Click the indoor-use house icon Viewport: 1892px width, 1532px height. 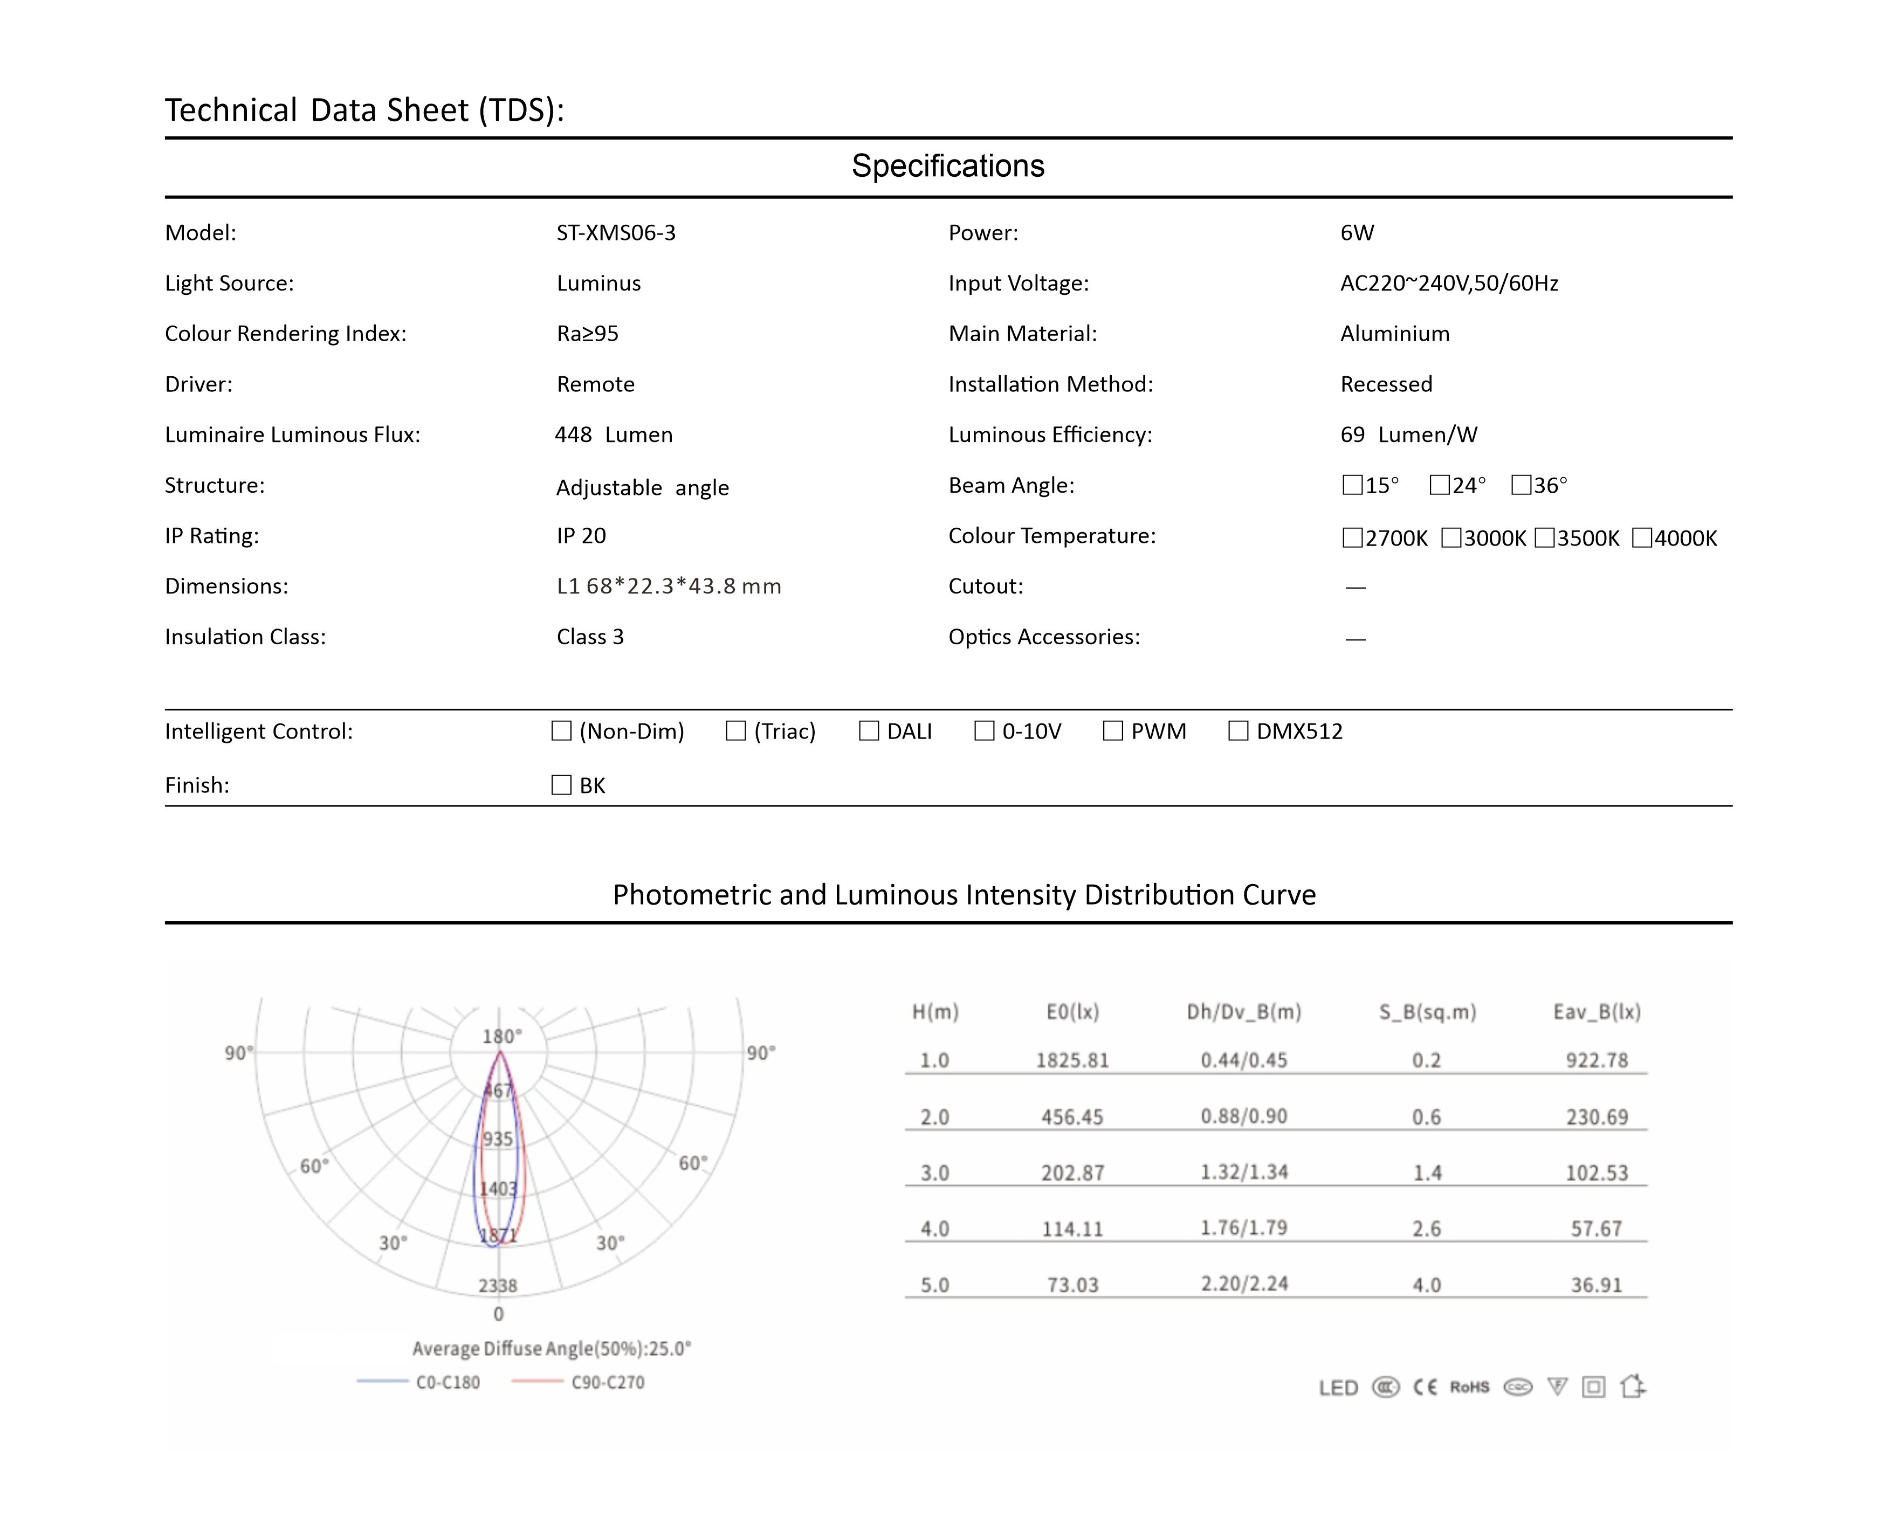[x=1633, y=1386]
